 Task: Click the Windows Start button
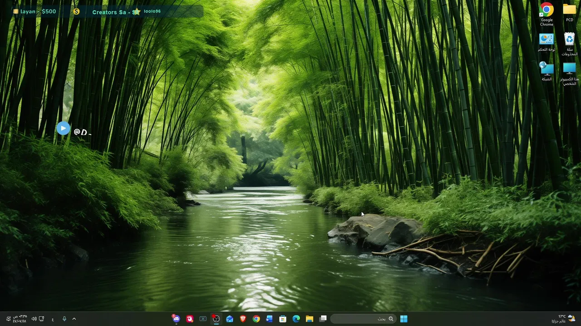click(x=404, y=319)
